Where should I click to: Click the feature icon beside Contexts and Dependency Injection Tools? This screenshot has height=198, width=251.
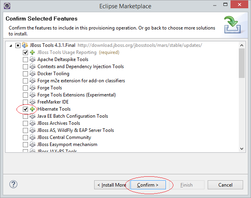pos(32,67)
